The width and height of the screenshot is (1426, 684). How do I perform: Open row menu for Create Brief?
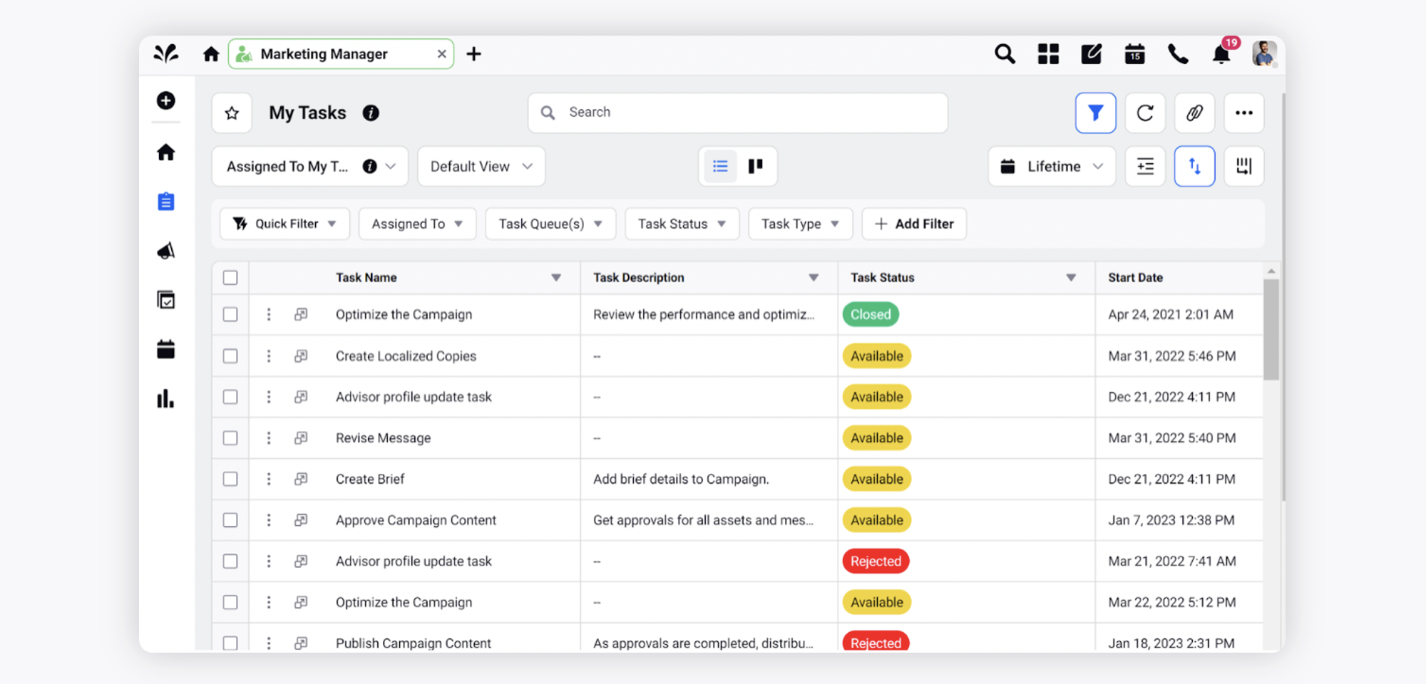click(x=269, y=479)
